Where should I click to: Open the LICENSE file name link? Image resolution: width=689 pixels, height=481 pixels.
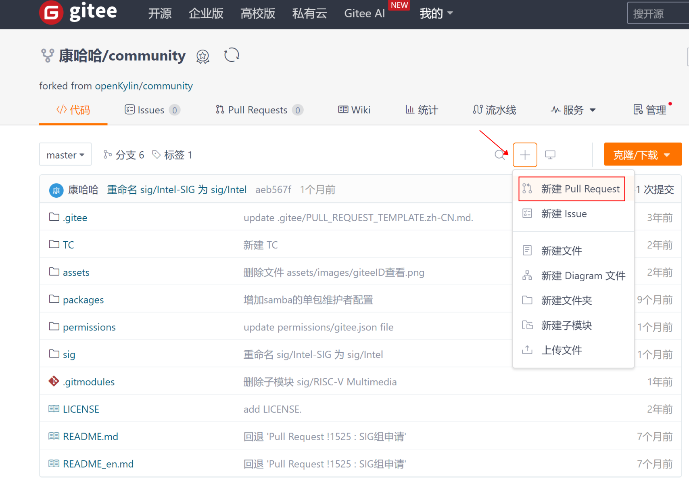click(81, 409)
